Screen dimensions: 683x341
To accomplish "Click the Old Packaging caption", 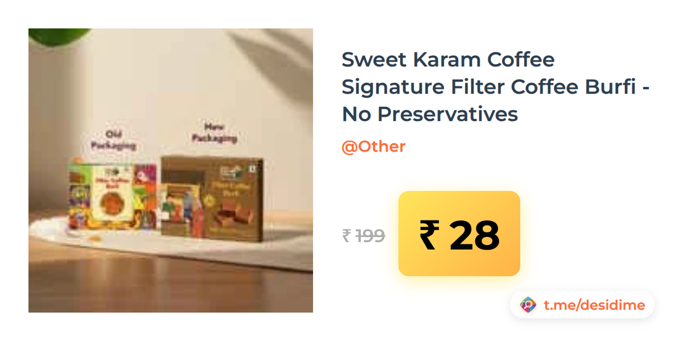I will pos(114,140).
